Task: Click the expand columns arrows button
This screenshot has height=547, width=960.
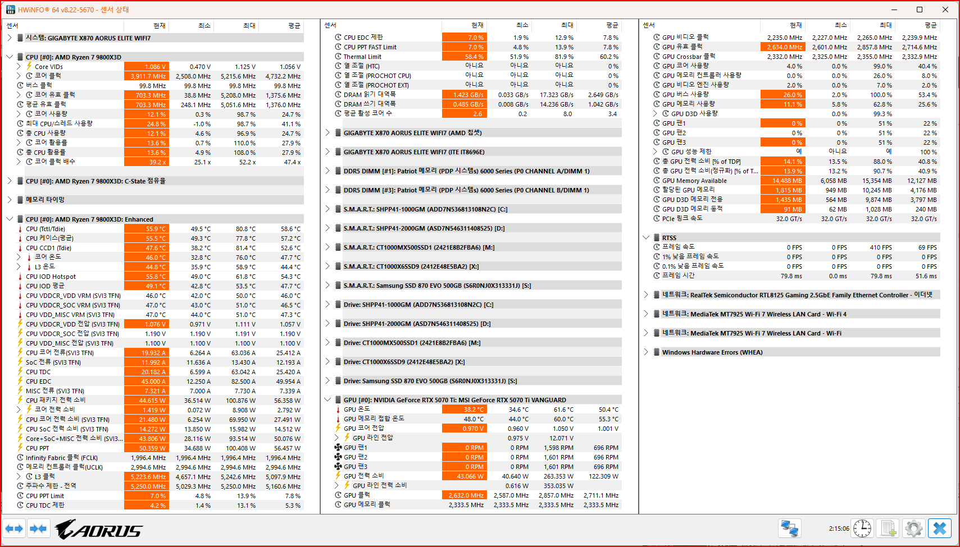Action: 15,528
